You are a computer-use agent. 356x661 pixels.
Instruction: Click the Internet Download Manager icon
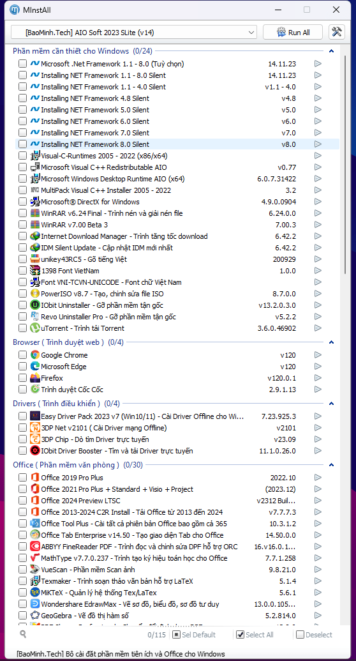(x=35, y=236)
